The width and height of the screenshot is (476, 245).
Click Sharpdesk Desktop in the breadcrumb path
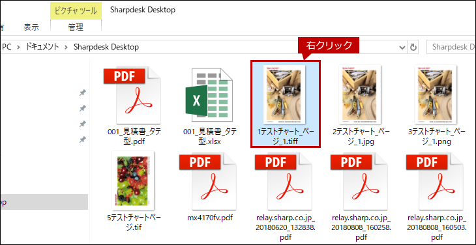point(106,47)
